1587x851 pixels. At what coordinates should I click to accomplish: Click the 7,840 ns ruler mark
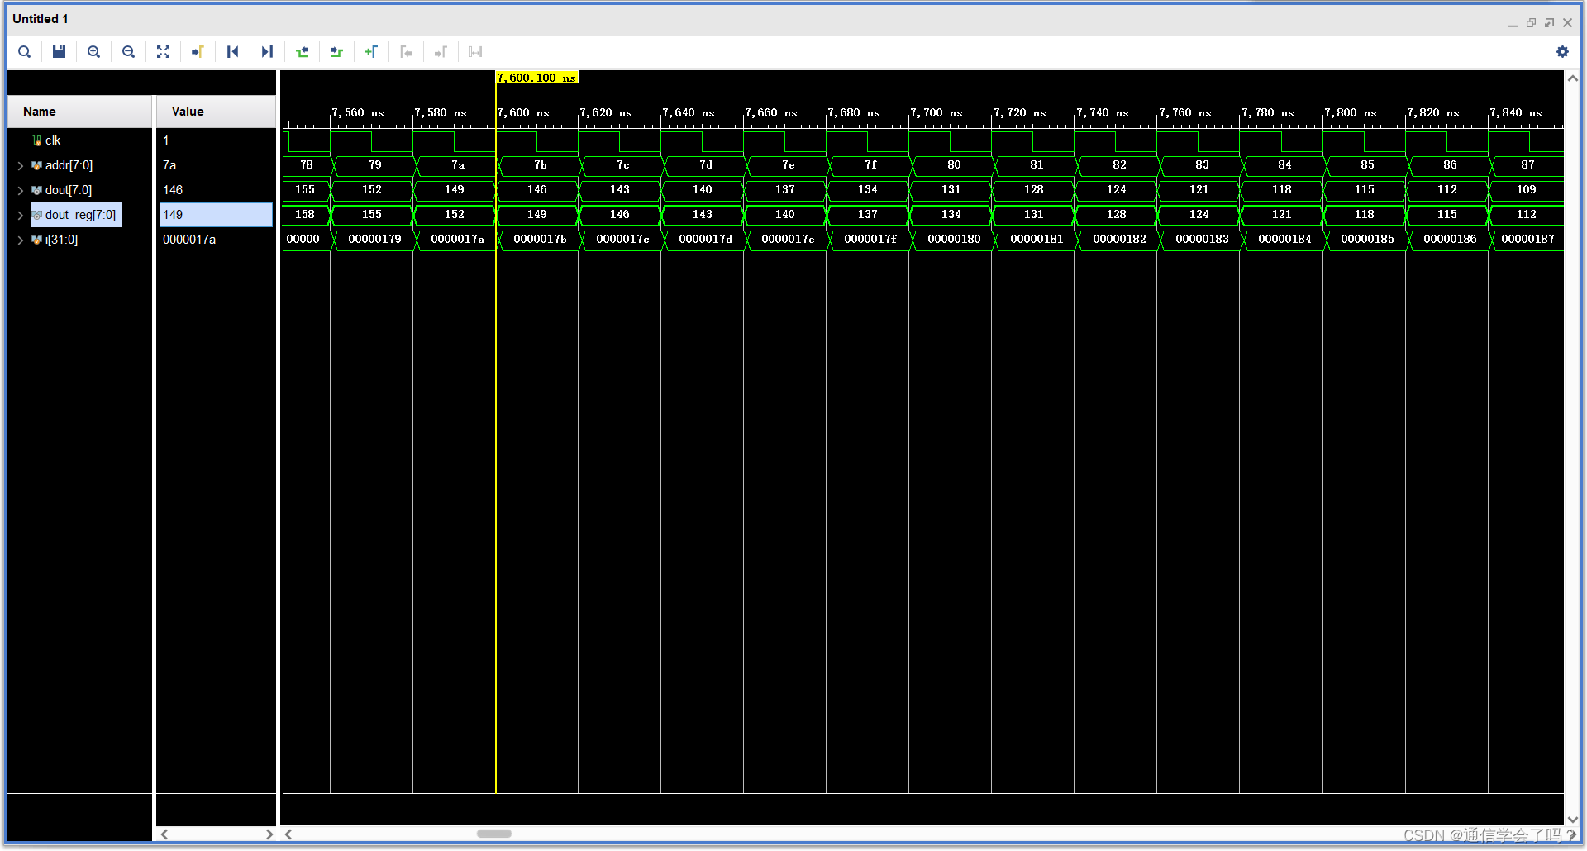click(1515, 112)
